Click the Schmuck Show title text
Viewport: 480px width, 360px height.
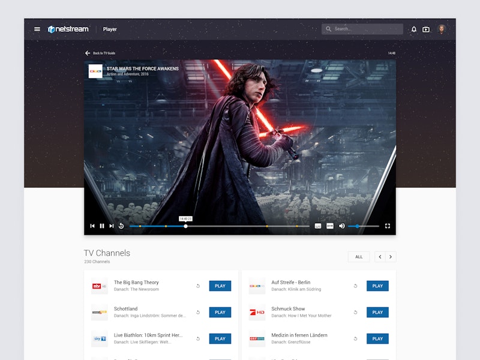pos(288,308)
